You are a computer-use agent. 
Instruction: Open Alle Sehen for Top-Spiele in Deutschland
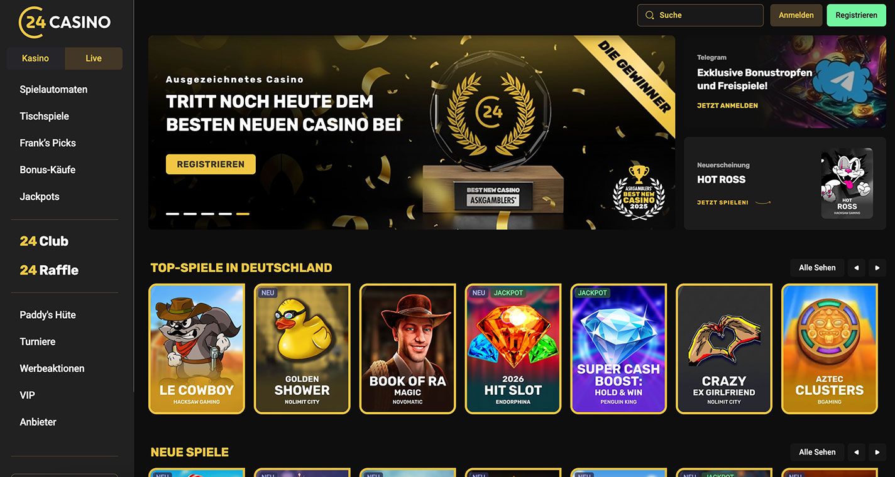pos(817,268)
